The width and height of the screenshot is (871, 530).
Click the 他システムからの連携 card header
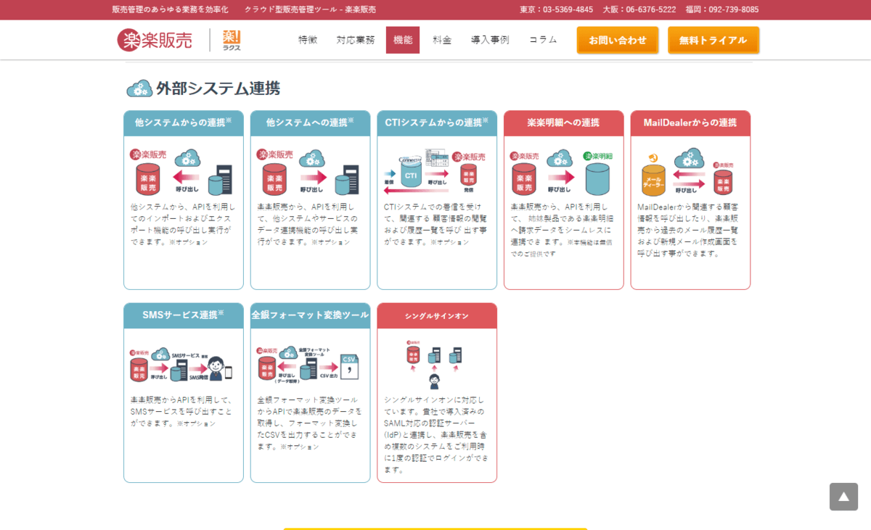point(184,123)
